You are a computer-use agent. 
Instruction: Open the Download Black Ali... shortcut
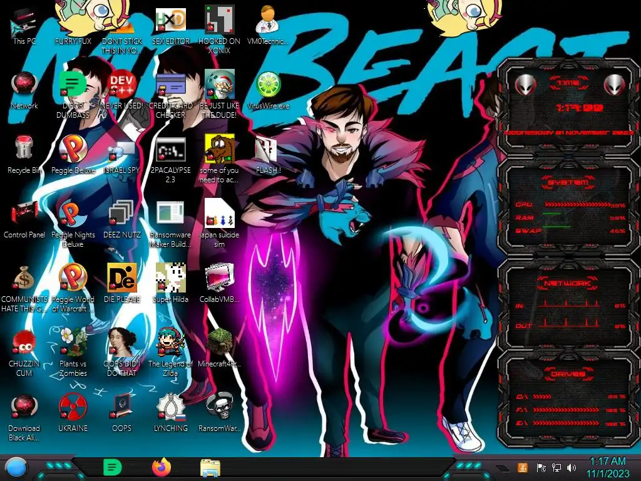(24, 417)
